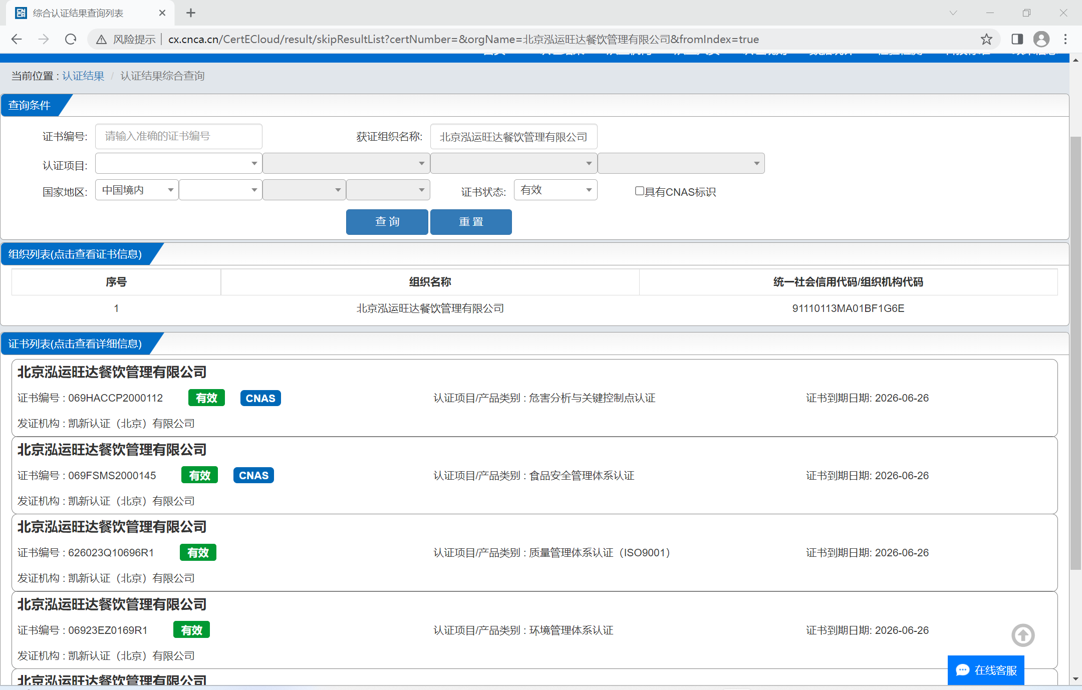Open the 中国境内 country dropdown
The image size is (1082, 690).
pos(137,190)
